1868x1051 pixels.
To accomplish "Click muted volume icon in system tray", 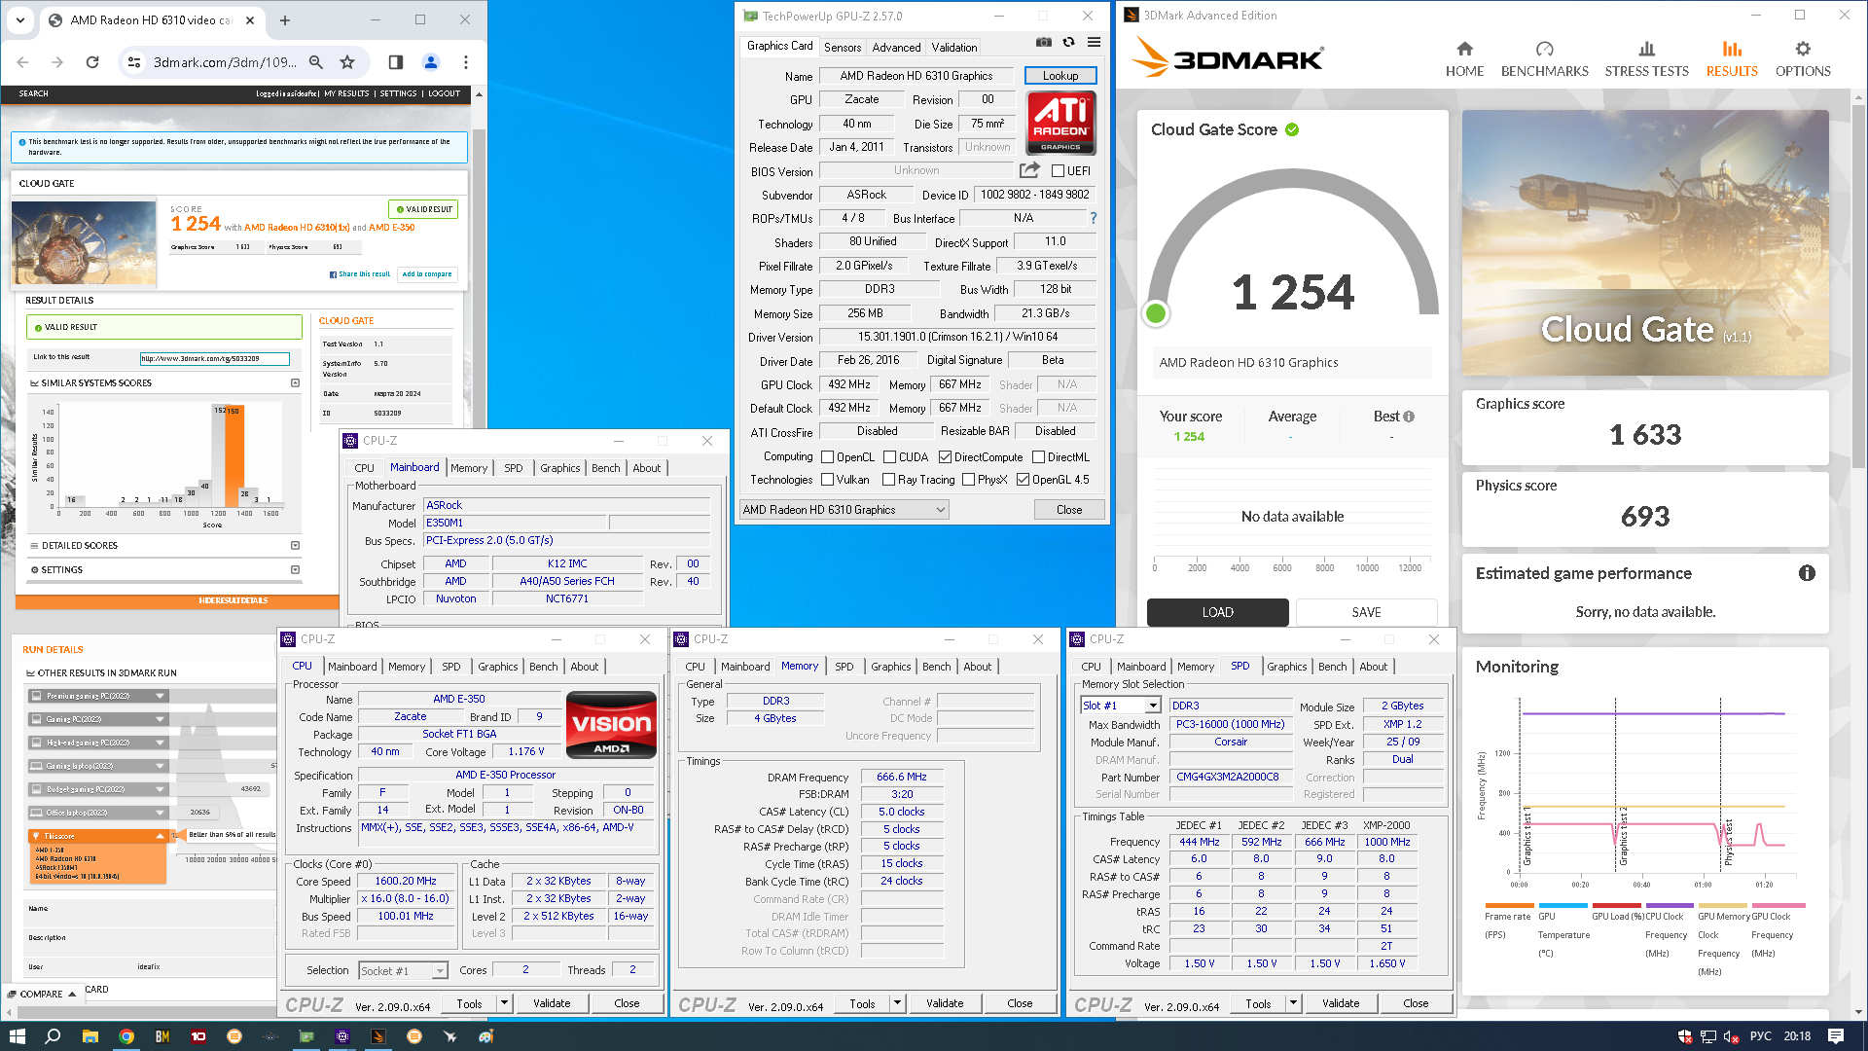I will [x=1732, y=1036].
